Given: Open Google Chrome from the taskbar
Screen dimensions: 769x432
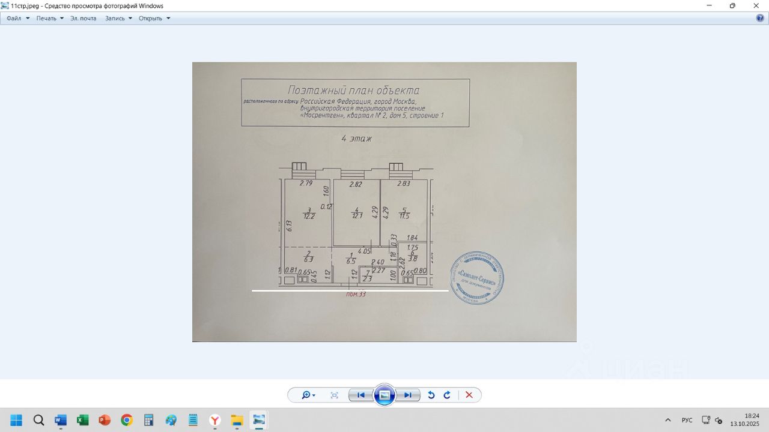Looking at the screenshot, I should point(126,420).
